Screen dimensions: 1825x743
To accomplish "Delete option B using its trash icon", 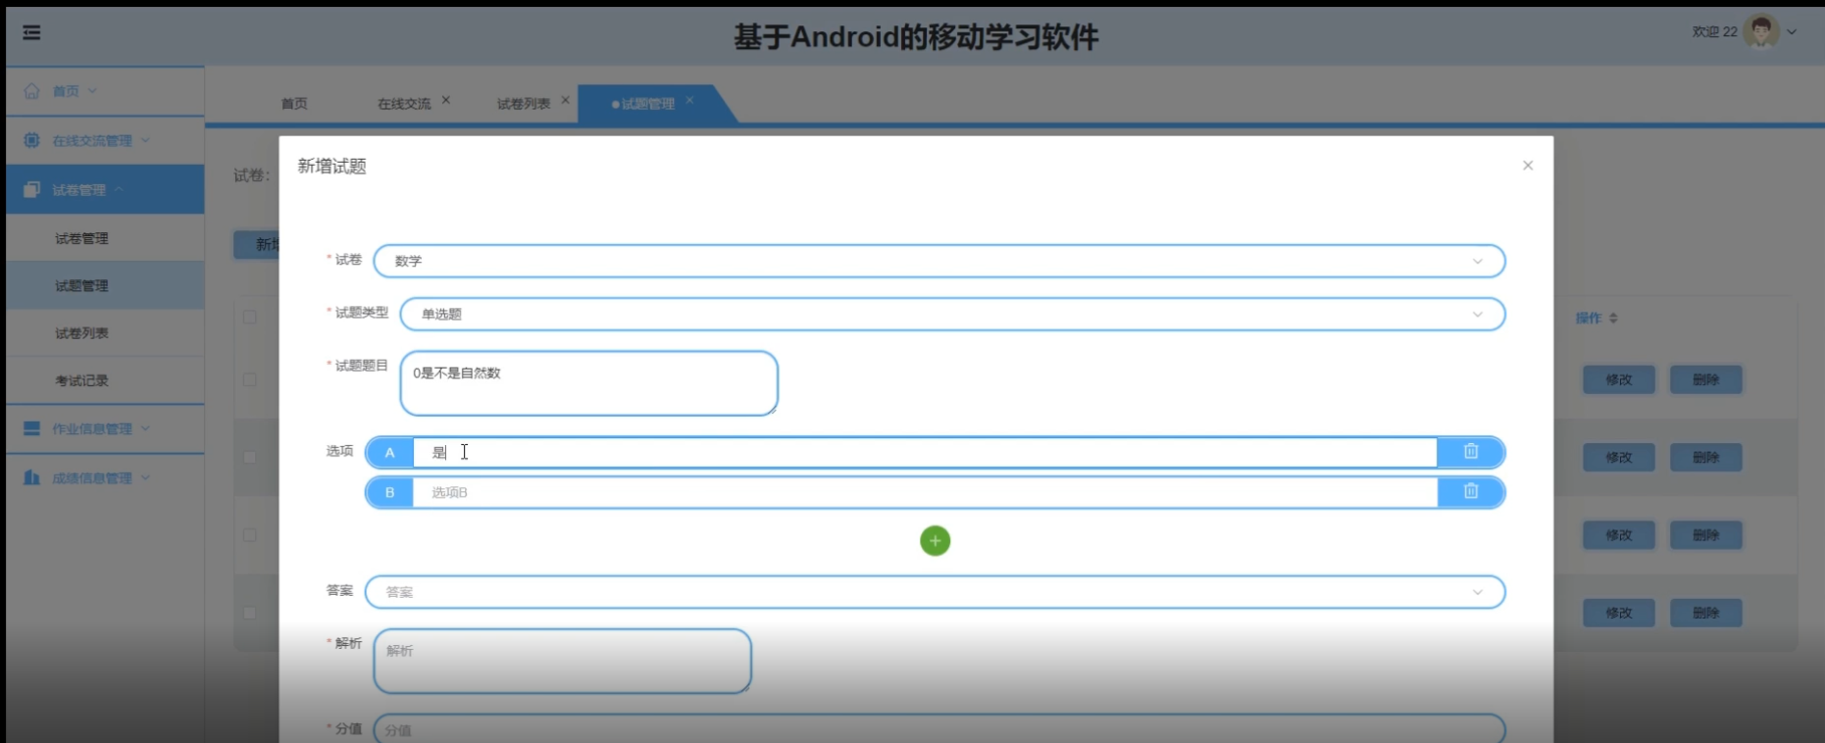I will click(1470, 492).
